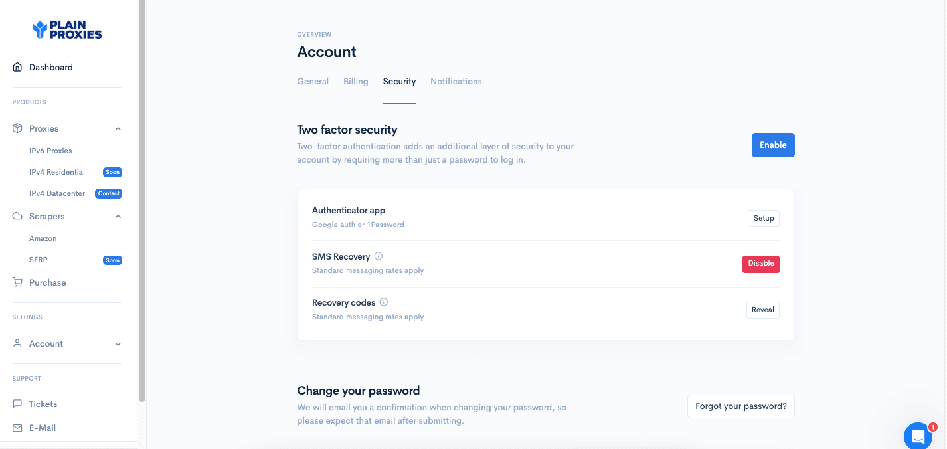The width and height of the screenshot is (947, 449).
Task: Click the Recovery codes info icon
Action: pyautogui.click(x=384, y=302)
